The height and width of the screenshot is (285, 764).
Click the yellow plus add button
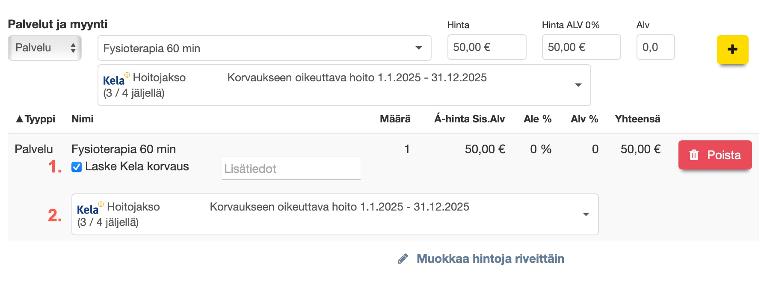732,49
